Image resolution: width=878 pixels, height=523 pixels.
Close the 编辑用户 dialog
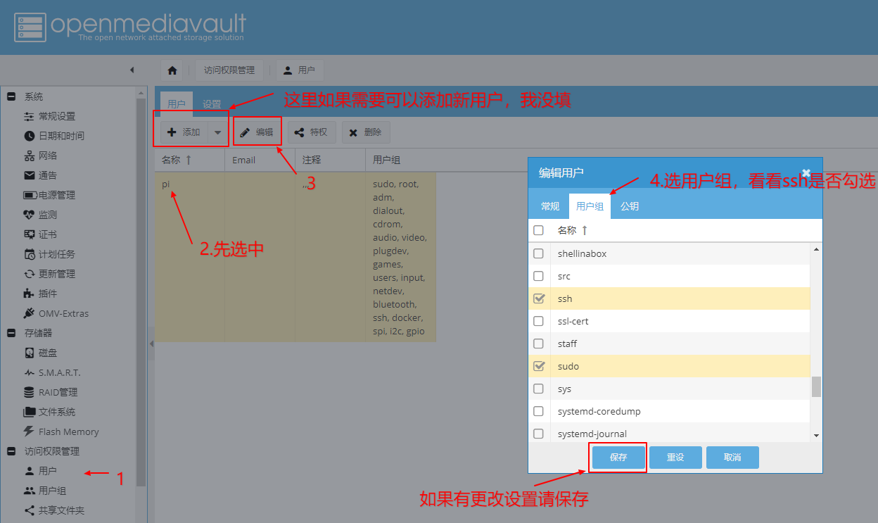click(806, 172)
